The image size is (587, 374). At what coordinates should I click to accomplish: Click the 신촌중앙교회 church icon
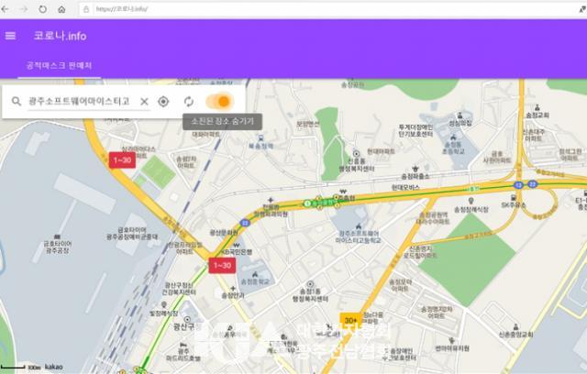tap(515, 327)
